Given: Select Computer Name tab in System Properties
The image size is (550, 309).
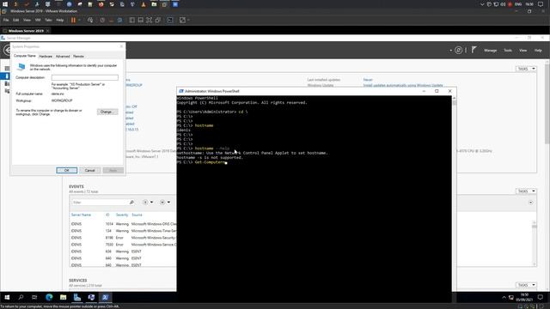Looking at the screenshot, I should (25, 56).
